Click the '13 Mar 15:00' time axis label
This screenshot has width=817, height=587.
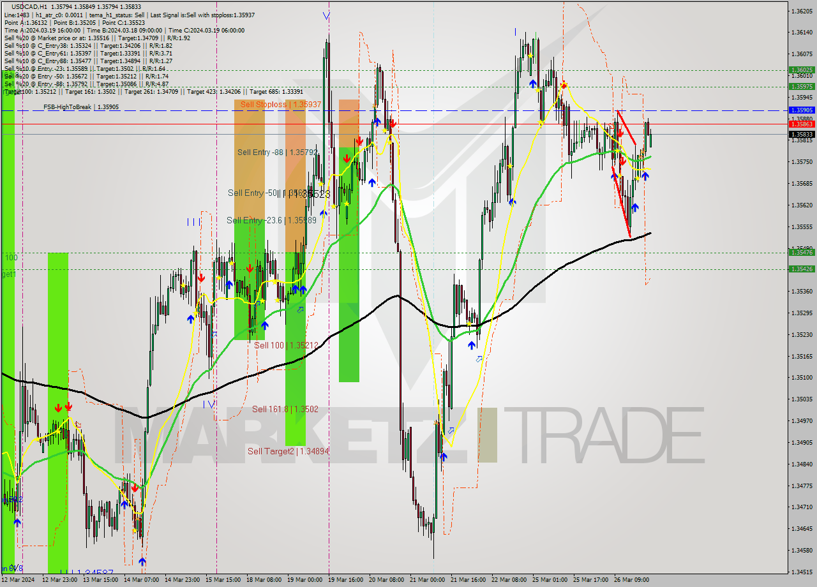pyautogui.click(x=101, y=579)
